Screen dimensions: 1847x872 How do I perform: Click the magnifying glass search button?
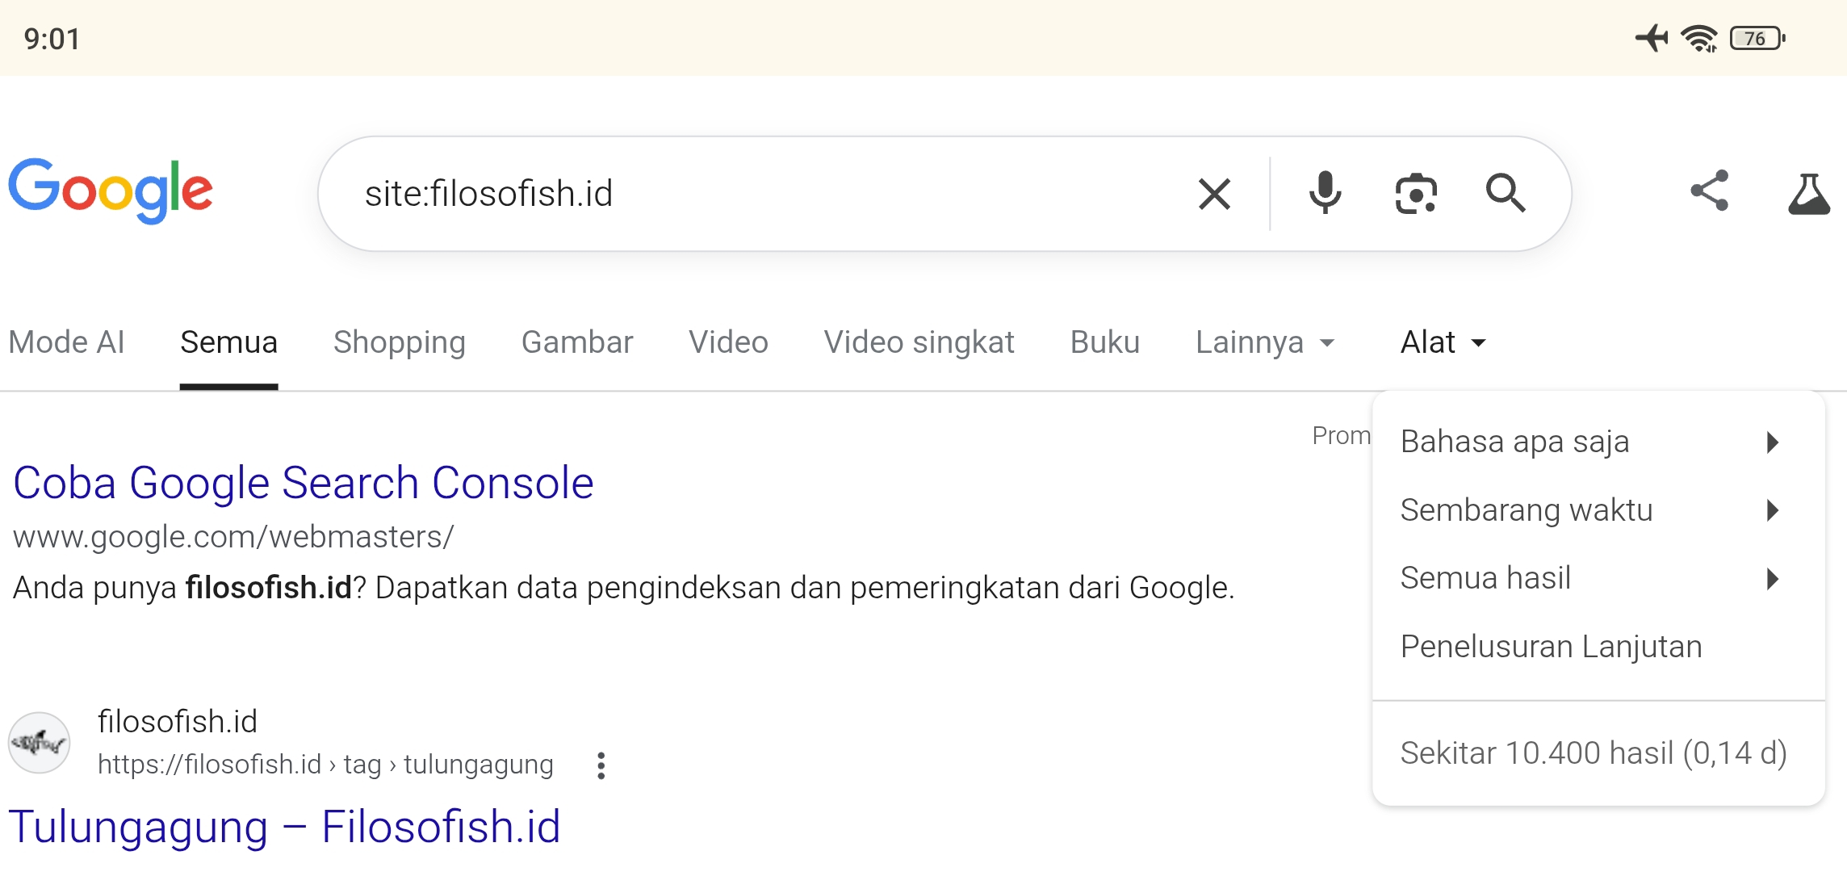tap(1506, 193)
